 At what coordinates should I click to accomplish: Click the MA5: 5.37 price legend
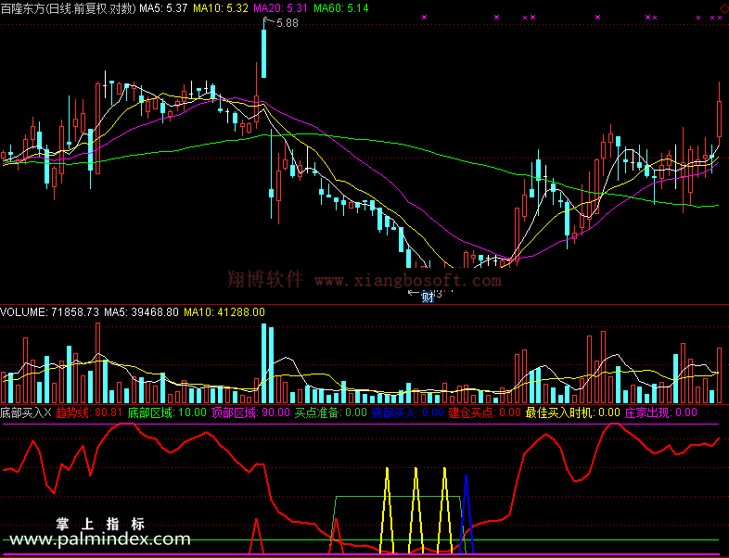tap(163, 8)
